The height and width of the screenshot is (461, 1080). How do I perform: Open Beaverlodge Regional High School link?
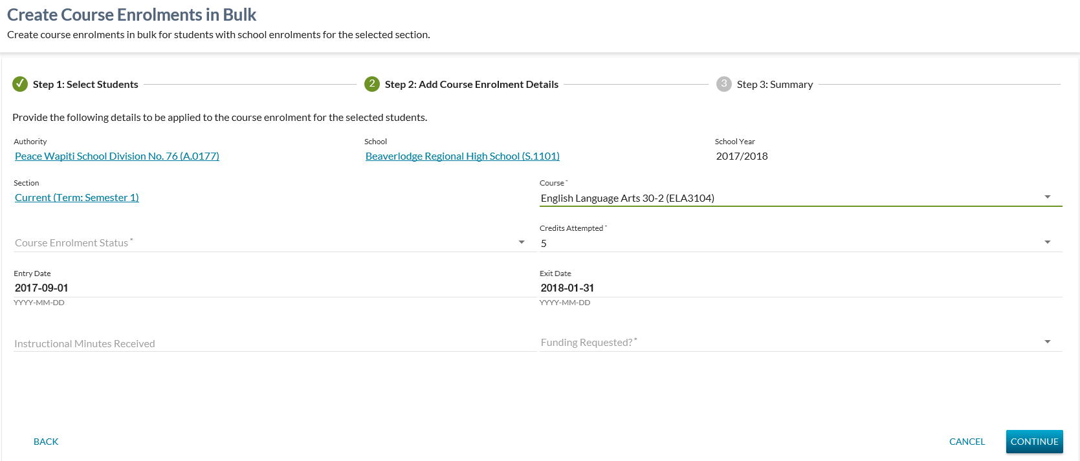point(462,156)
